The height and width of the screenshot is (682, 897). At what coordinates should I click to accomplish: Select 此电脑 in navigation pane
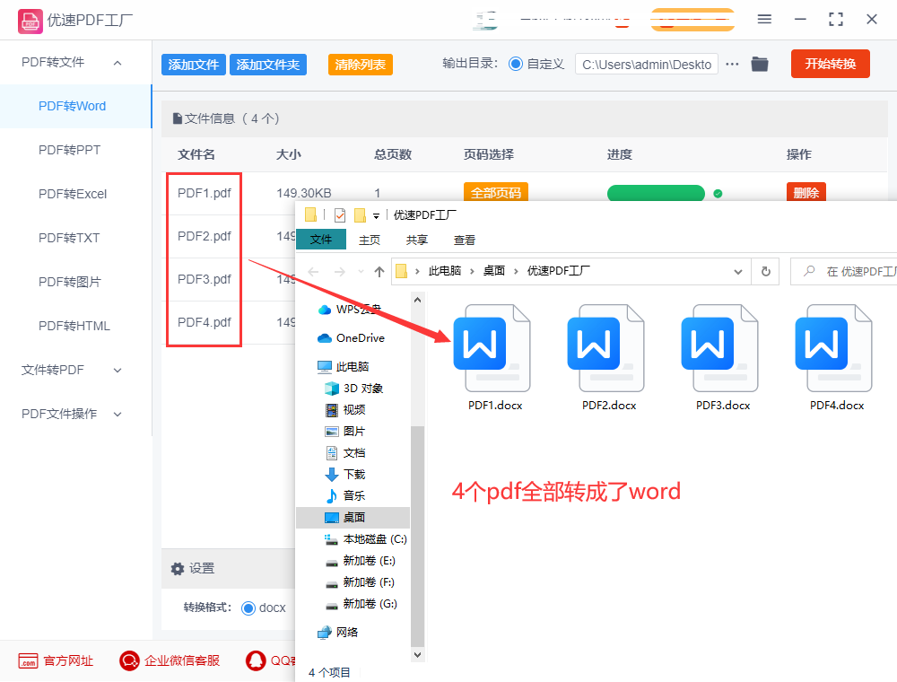(344, 367)
